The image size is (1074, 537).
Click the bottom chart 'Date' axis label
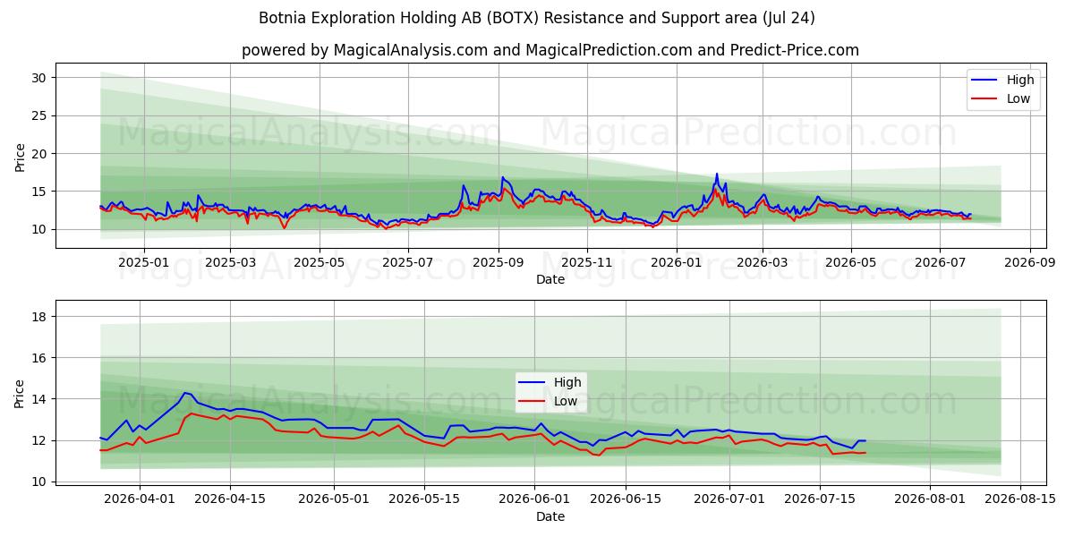pos(550,516)
